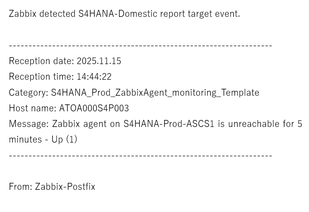Screen dimensions: 309x212
Task: Click the 'minutes - Up (1)' text
Action: pyautogui.click(x=43, y=139)
